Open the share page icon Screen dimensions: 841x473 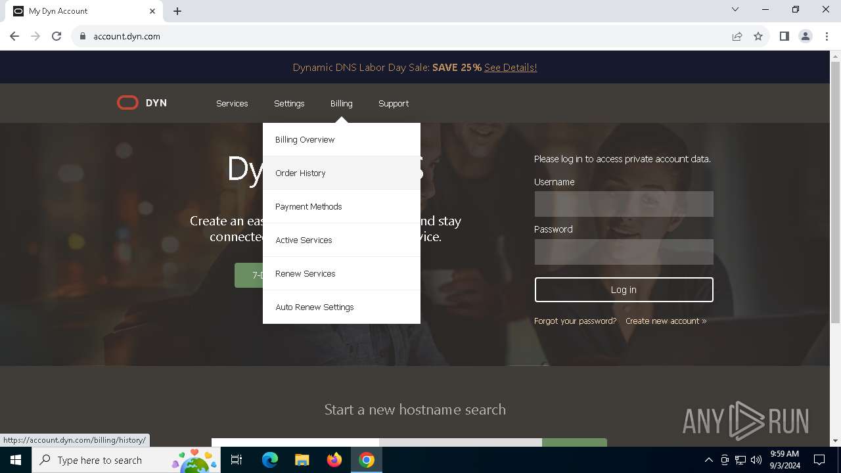[x=737, y=36]
